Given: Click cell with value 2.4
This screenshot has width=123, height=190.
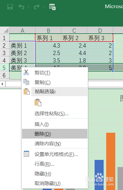Looking at the screenshot, I should point(74,45).
